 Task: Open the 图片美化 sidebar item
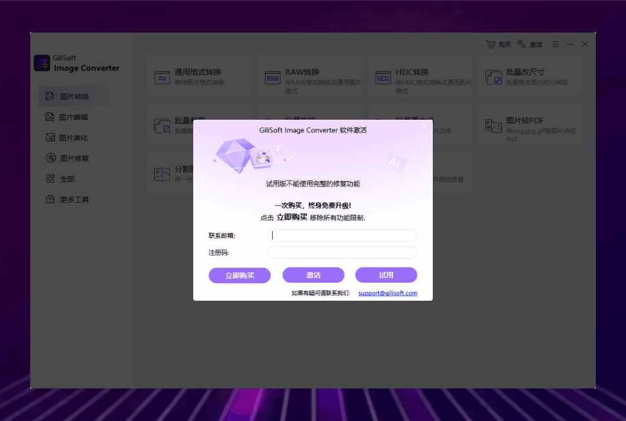73,138
